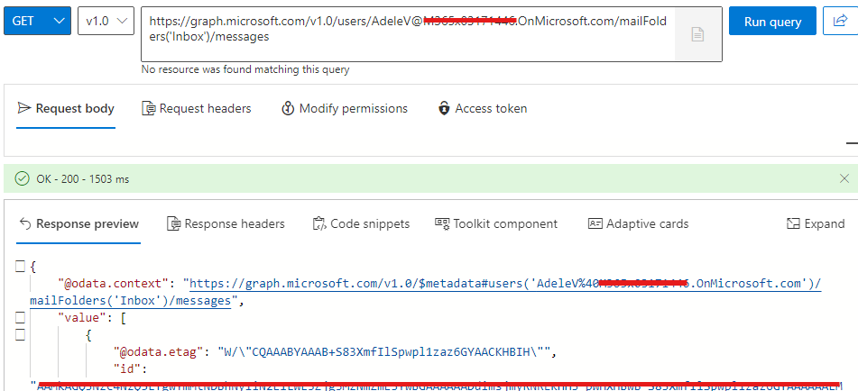Open the Code snippets tab
Viewport: 858px width, 391px height.
pos(361,224)
